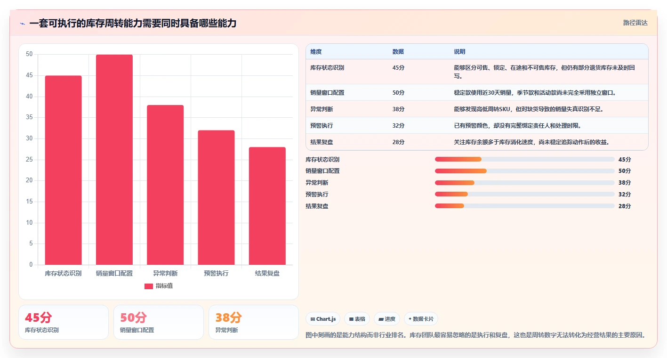
Task: Click description starting 能够区分可售
Action: click(545, 72)
